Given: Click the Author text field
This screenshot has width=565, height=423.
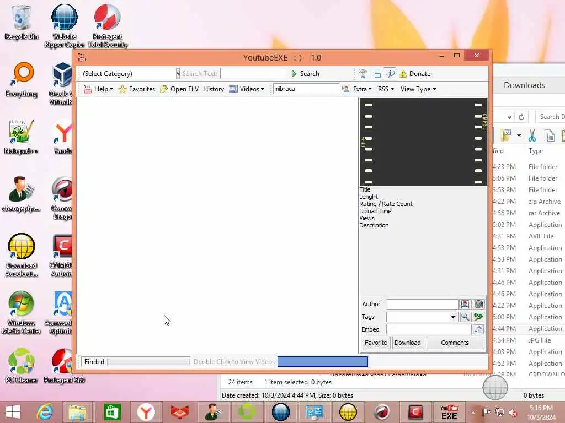Looking at the screenshot, I should [422, 304].
